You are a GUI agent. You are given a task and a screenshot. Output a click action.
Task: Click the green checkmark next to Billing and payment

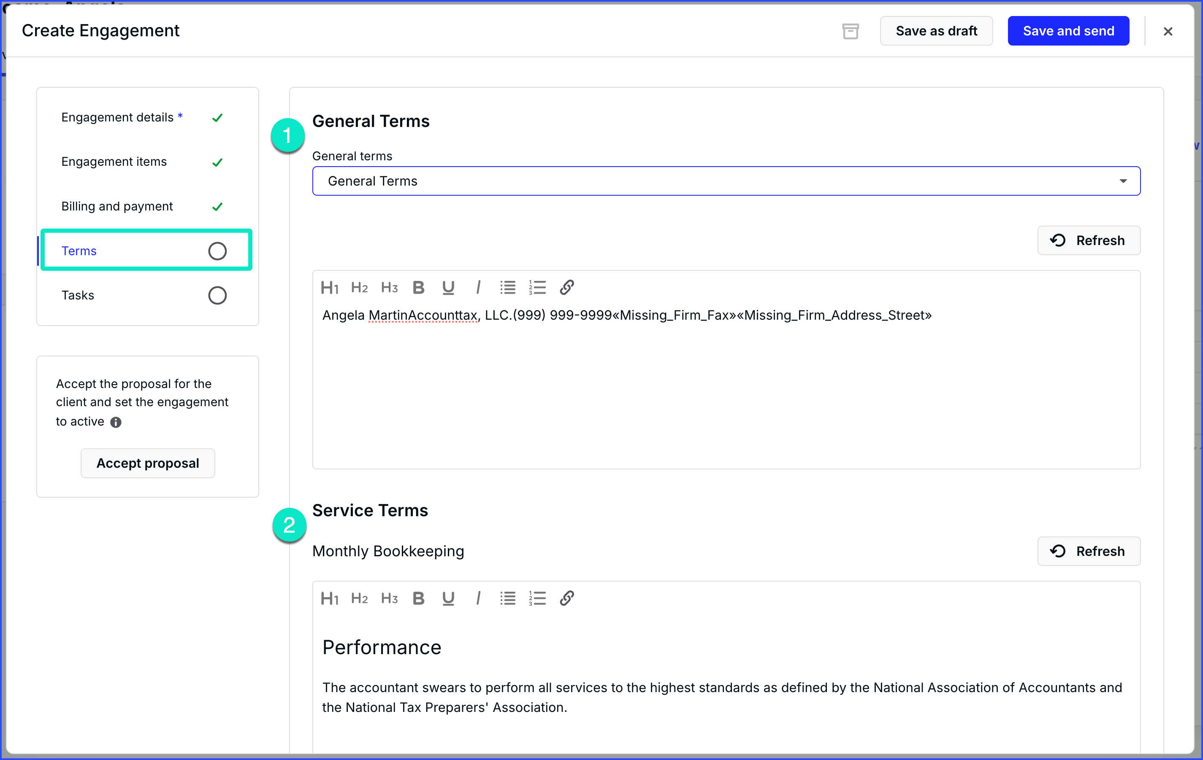coord(218,206)
